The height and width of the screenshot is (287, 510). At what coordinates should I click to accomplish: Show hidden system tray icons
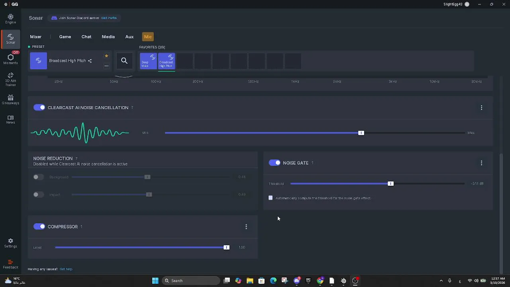point(441,281)
